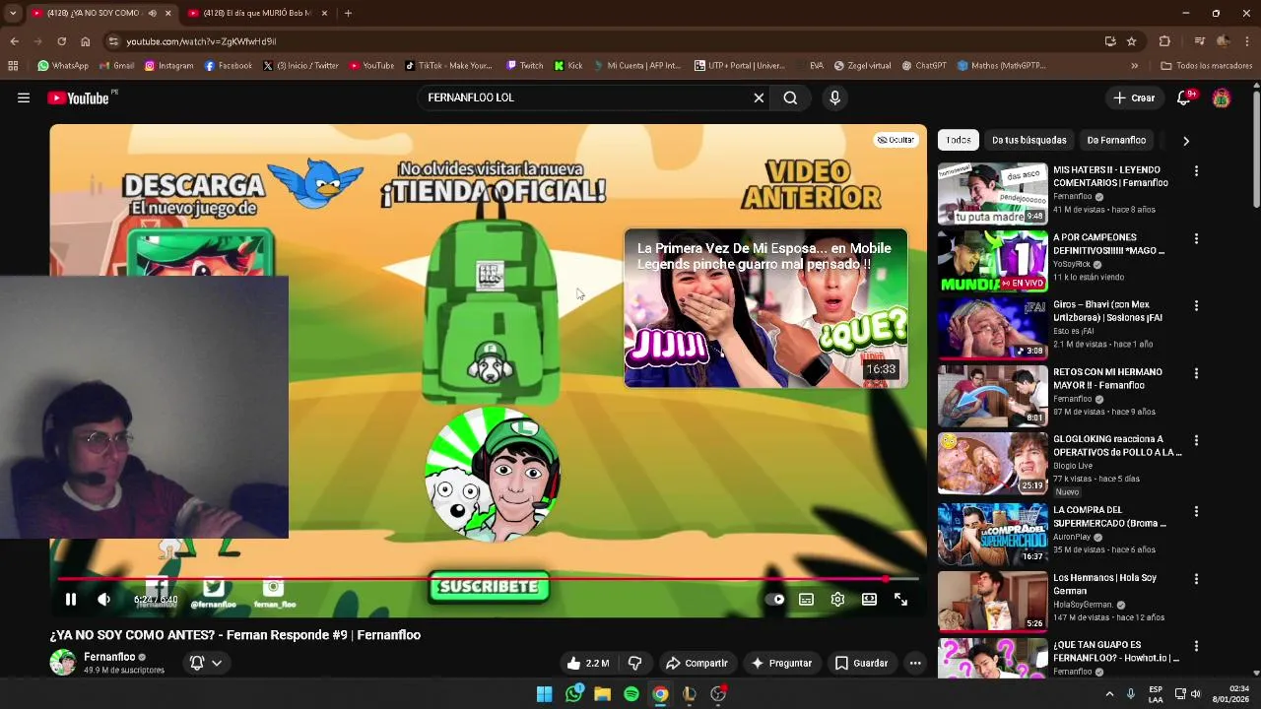Open File Explorer from the taskbar
This screenshot has width=1261, height=709.
(x=602, y=694)
